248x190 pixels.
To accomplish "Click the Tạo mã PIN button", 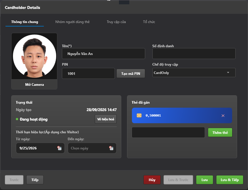I will 131,73.
